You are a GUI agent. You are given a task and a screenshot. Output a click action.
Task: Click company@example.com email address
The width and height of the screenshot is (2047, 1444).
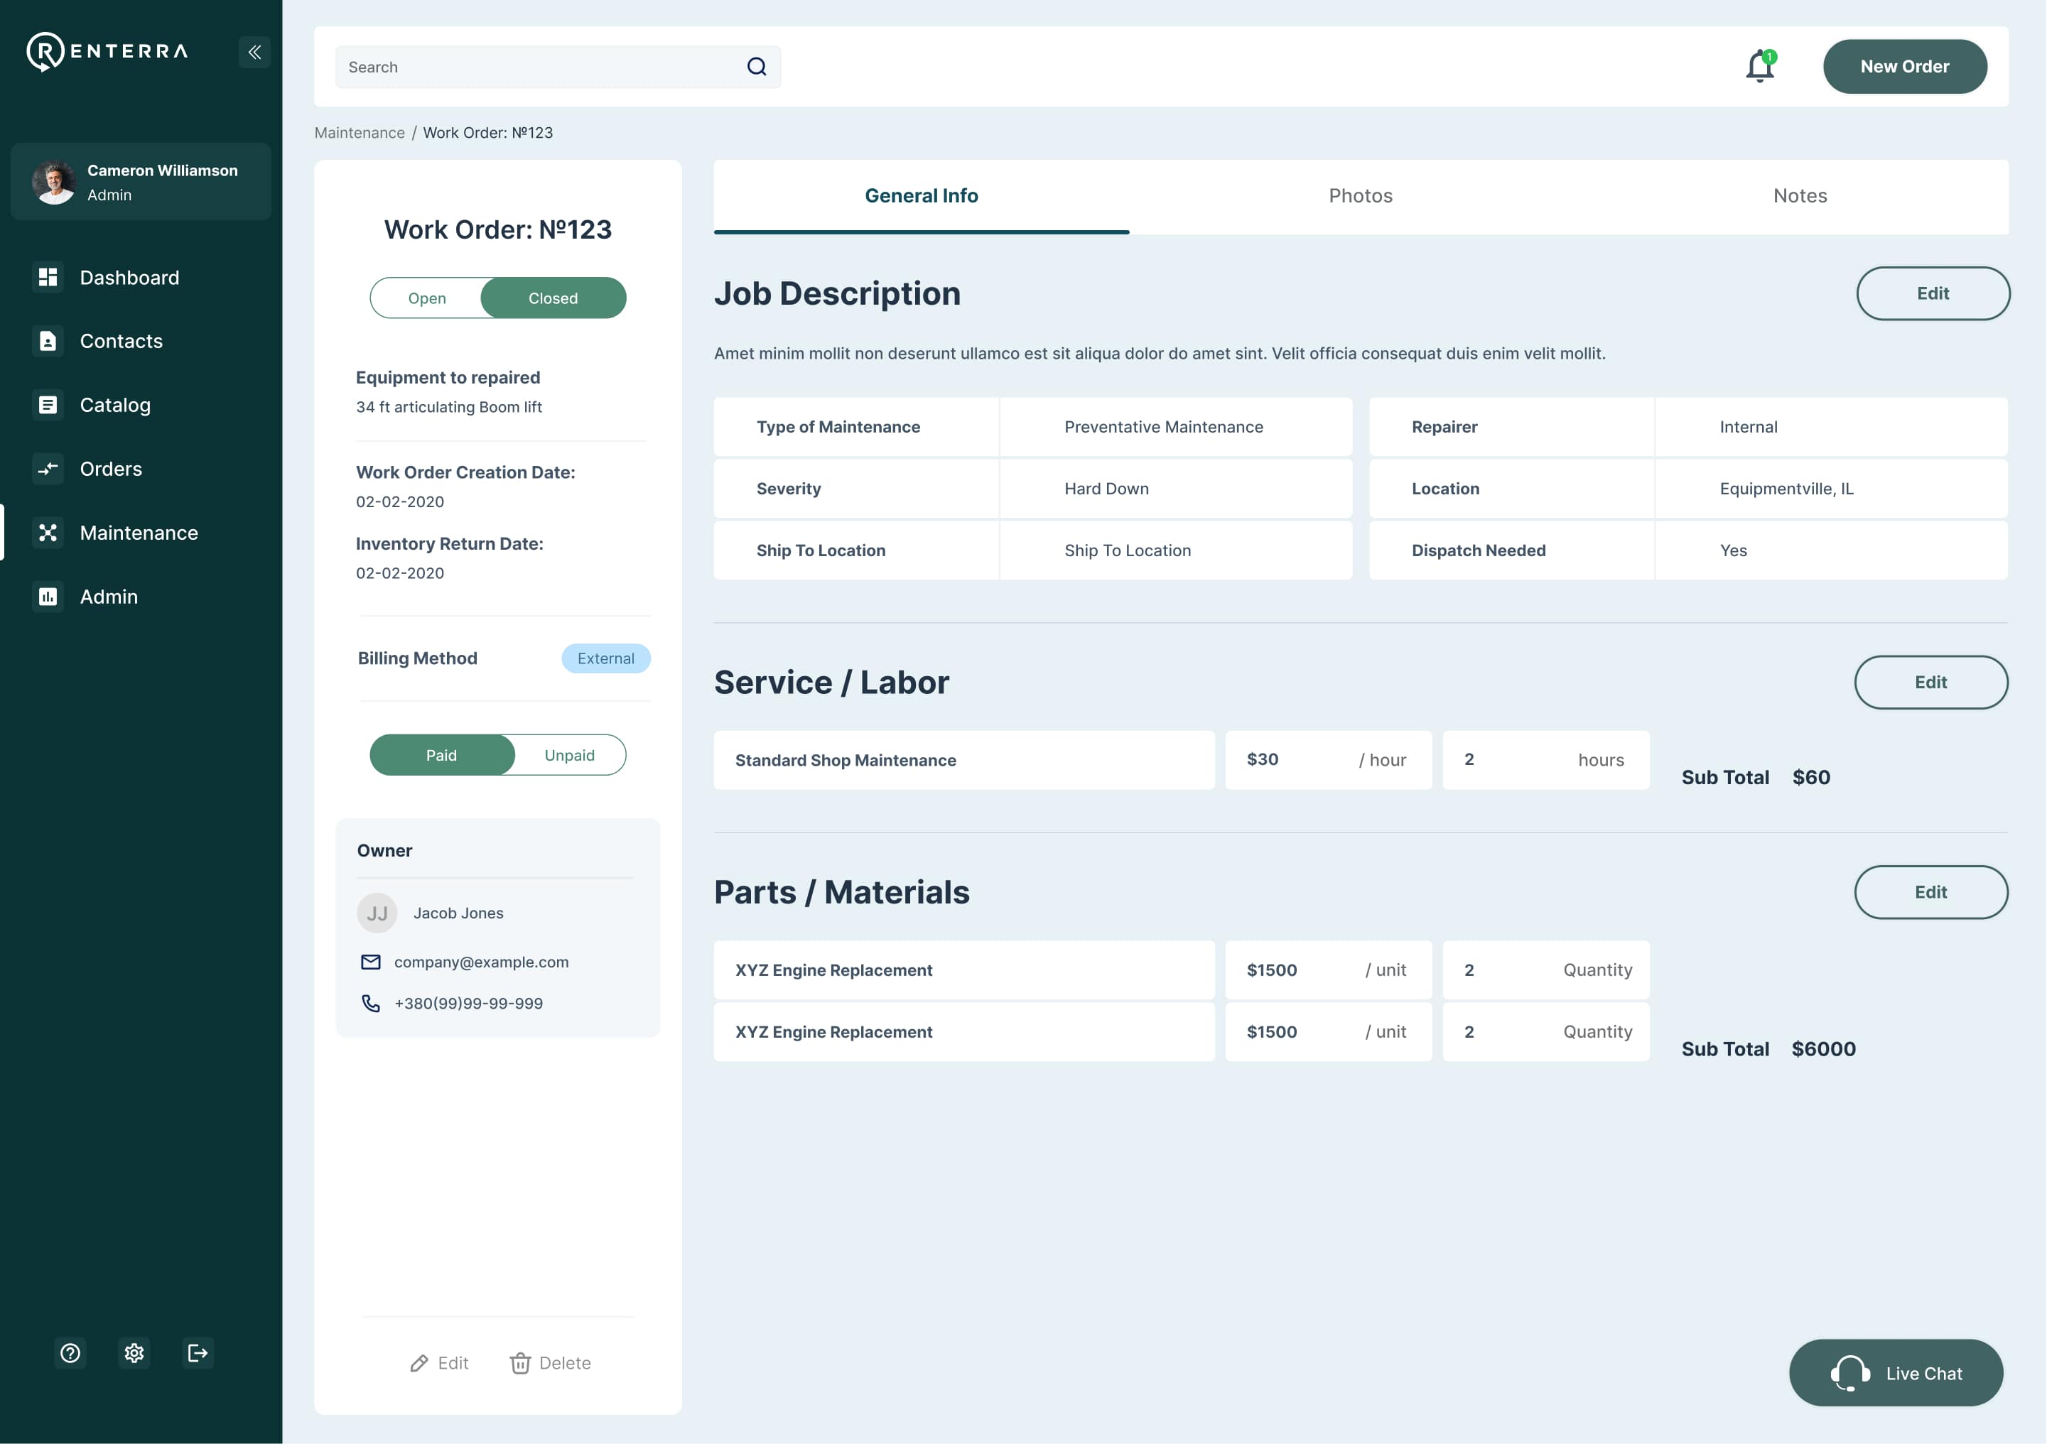[482, 962]
